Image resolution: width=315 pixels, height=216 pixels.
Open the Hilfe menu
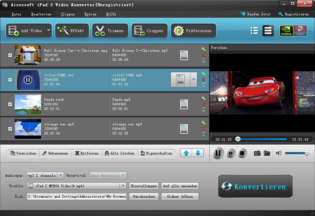coord(111,14)
